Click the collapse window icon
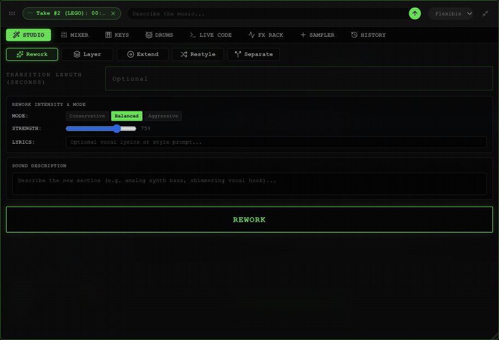Image resolution: width=499 pixels, height=340 pixels. coord(485,13)
